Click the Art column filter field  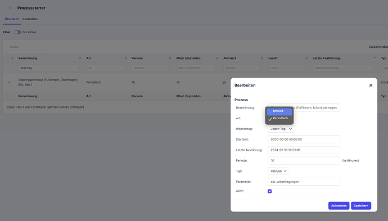pyautogui.click(x=105, y=68)
